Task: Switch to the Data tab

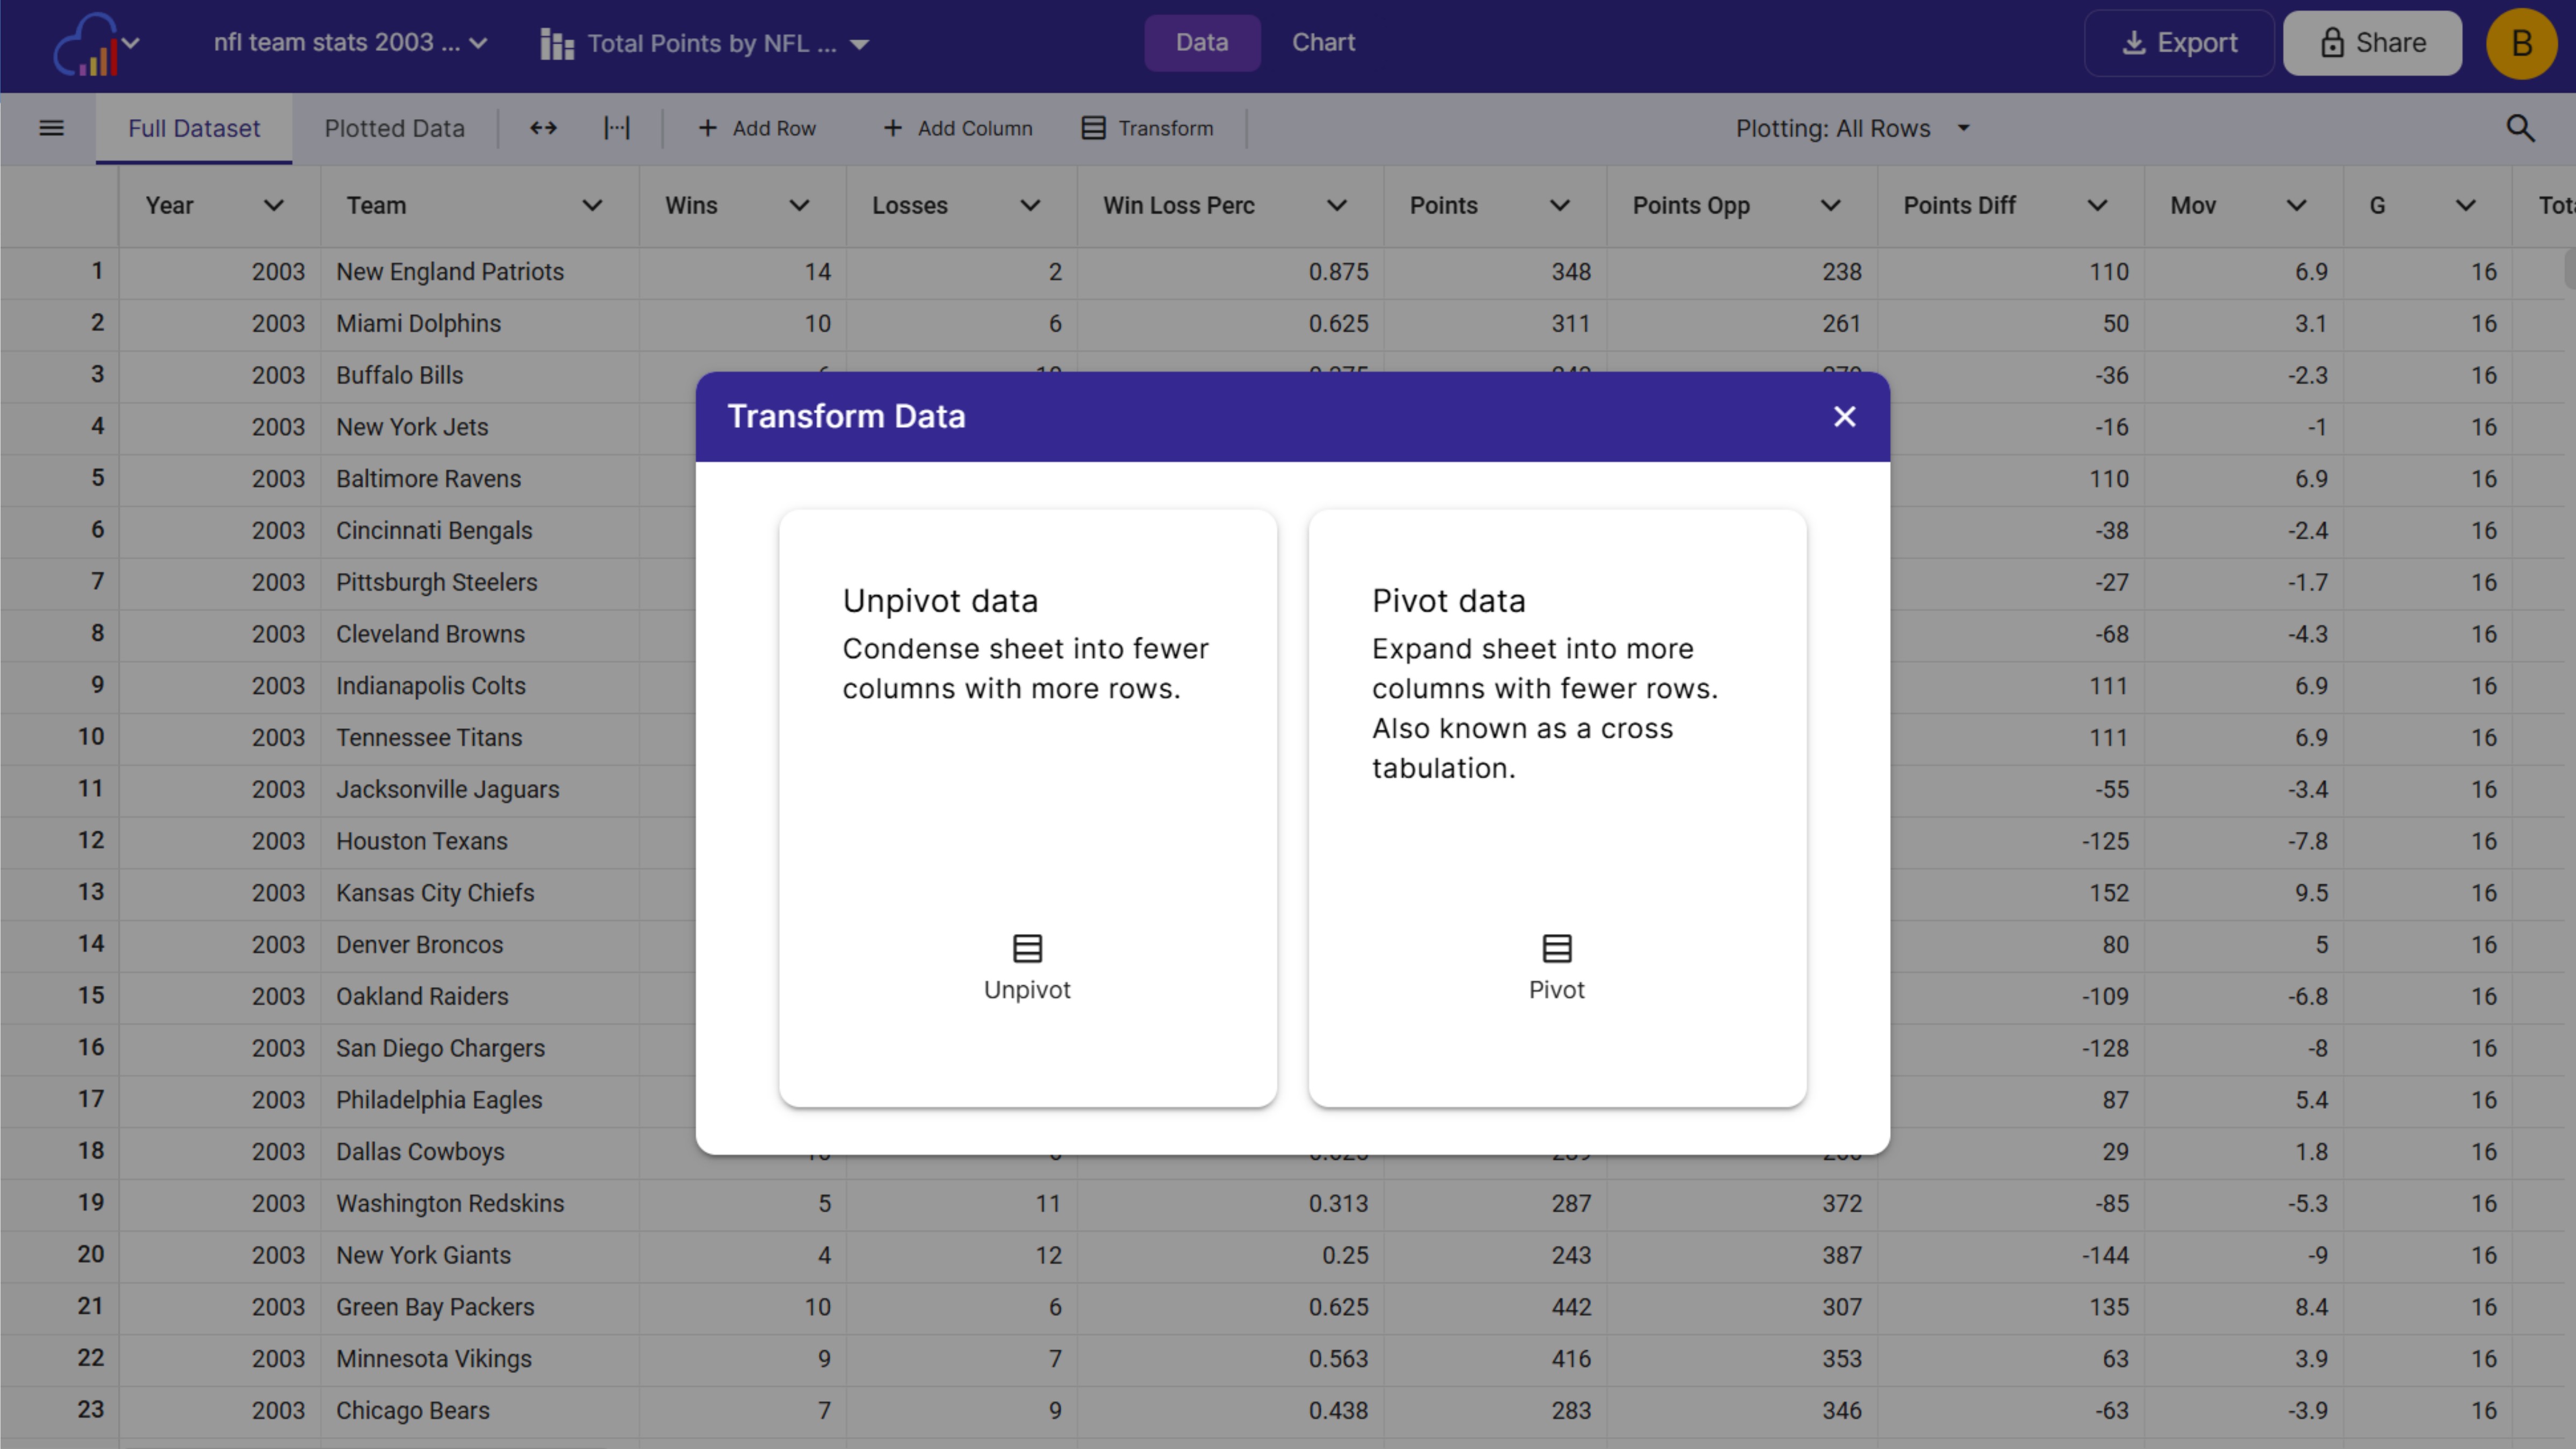Action: click(1202, 43)
